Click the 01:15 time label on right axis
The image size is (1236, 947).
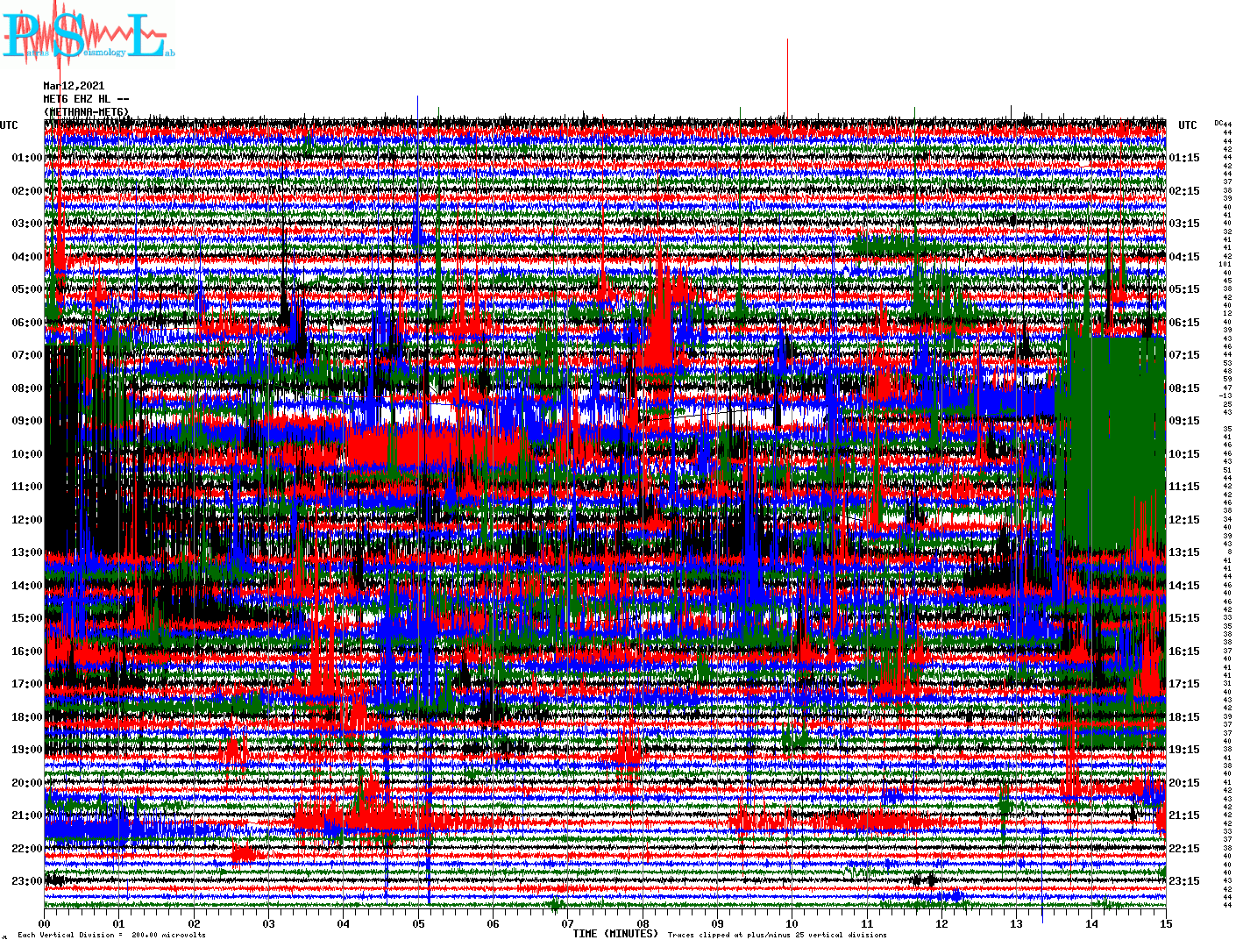(1184, 159)
